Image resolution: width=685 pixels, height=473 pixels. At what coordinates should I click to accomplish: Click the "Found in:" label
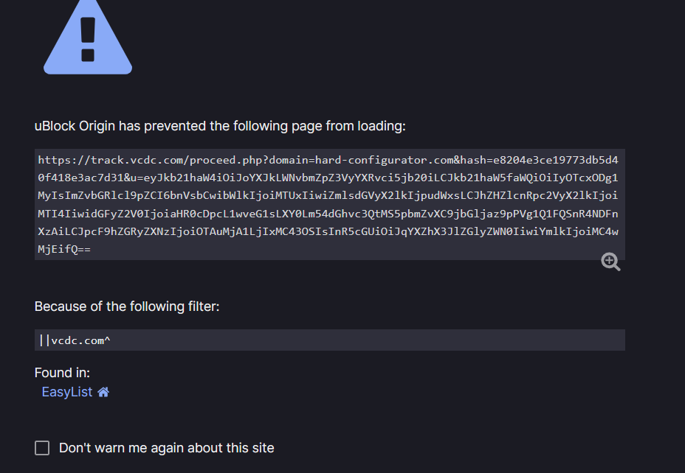point(62,373)
